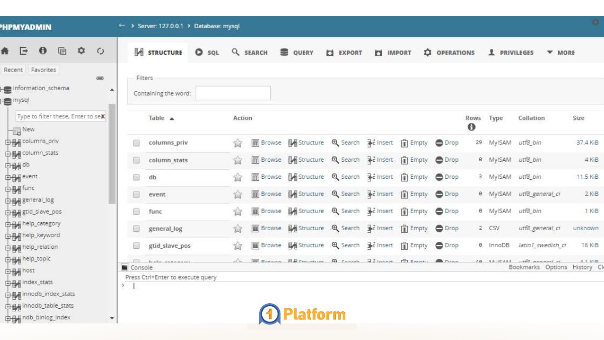The image size is (604, 340).
Task: Open the Rows sort help icon
Action: [x=472, y=127]
